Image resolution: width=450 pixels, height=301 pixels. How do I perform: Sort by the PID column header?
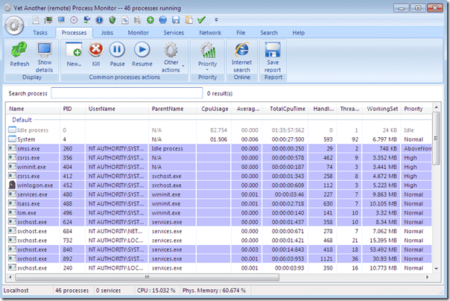pos(72,109)
